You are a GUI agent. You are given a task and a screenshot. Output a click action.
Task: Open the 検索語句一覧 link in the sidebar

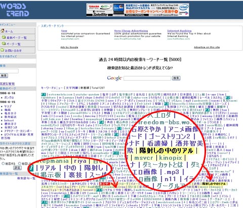coord(26,178)
